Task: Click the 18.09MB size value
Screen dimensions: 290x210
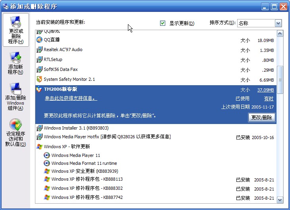Action: click(x=266, y=40)
